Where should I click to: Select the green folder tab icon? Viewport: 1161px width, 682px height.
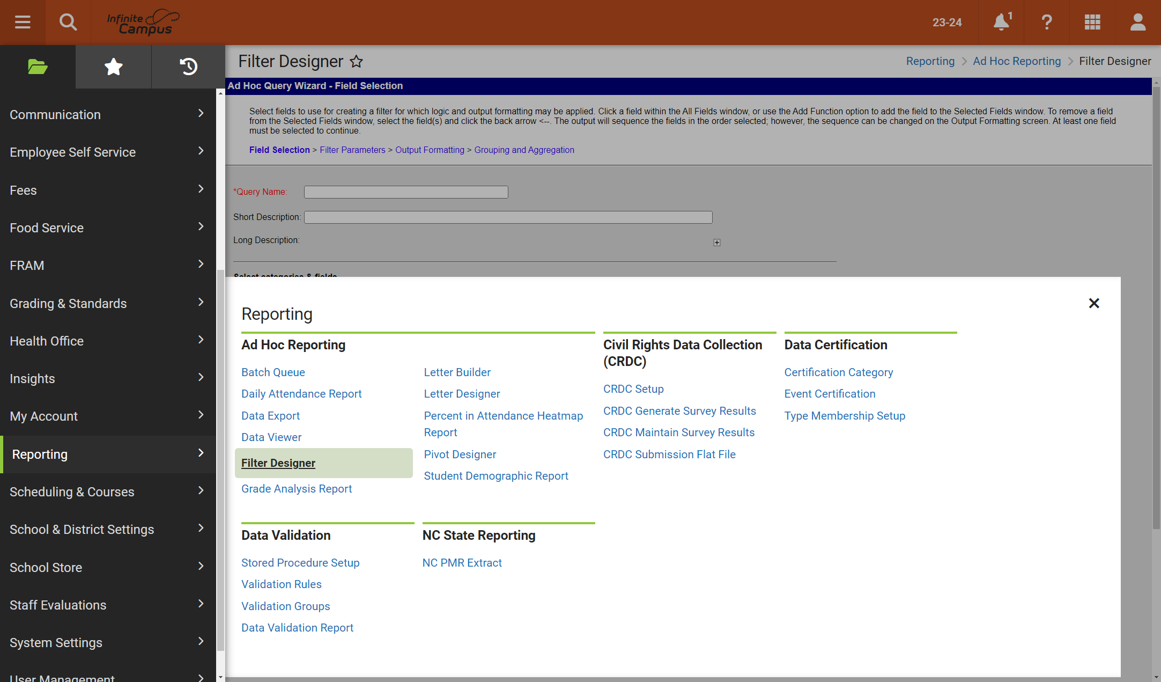(x=38, y=67)
